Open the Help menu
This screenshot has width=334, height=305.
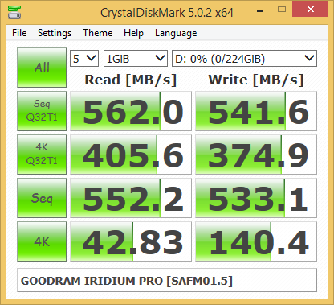[133, 33]
